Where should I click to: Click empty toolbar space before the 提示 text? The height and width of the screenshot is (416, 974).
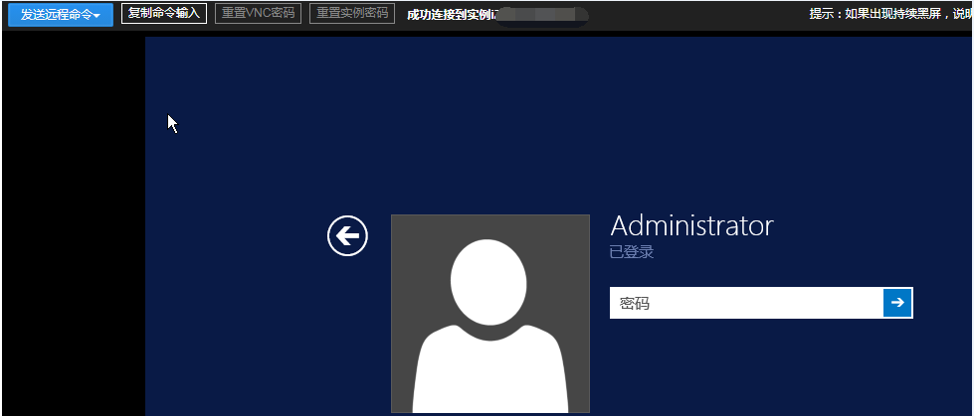coord(696,14)
